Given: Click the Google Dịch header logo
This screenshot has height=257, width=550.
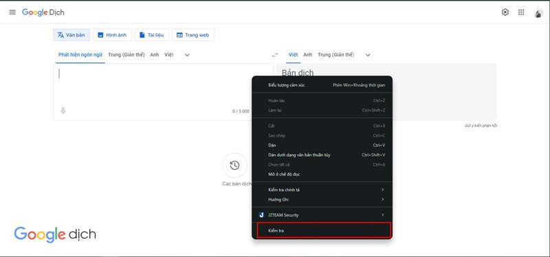Looking at the screenshot, I should (x=43, y=12).
